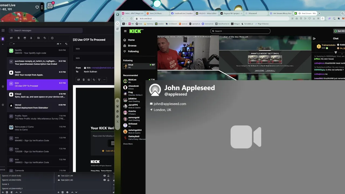Open source properties gear in OBS
This screenshot has height=194, width=345.
point(67,192)
